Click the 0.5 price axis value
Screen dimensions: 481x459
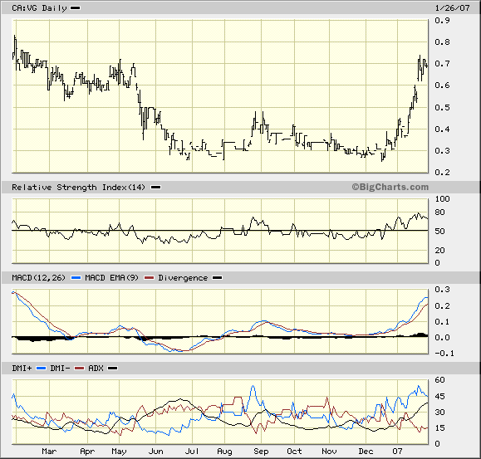point(442,108)
